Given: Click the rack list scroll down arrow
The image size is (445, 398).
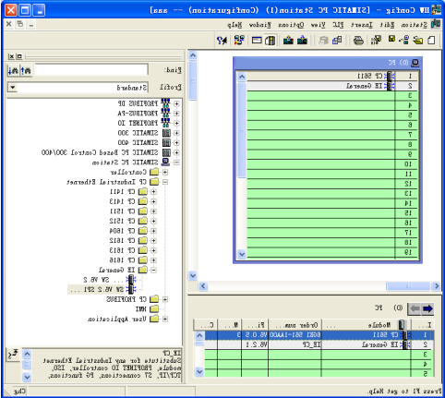Looking at the screenshot, I should click(242, 254).
